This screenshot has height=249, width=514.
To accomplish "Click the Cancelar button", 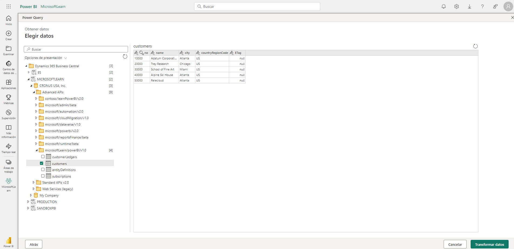I will [455, 244].
